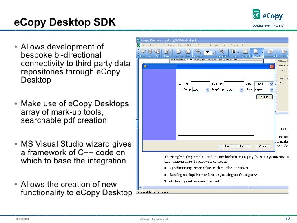Open the arrow beside the Select tool

point(239,53)
